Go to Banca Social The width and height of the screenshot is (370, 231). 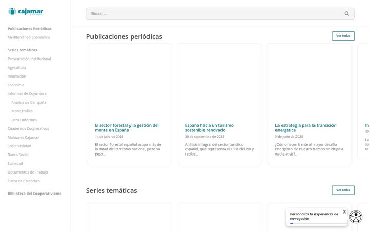pyautogui.click(x=18, y=155)
